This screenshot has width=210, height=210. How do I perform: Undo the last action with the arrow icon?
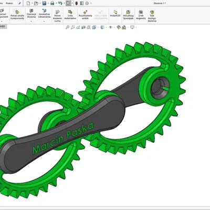60,3
